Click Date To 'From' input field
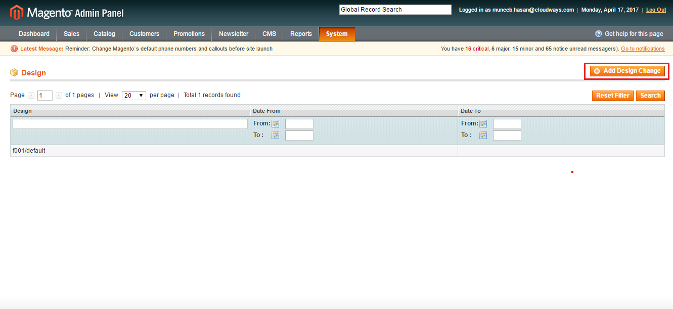 click(507, 124)
